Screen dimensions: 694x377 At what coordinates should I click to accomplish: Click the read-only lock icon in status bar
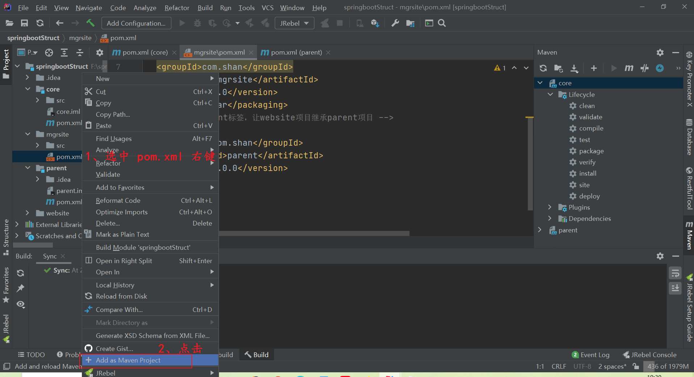pos(636,366)
